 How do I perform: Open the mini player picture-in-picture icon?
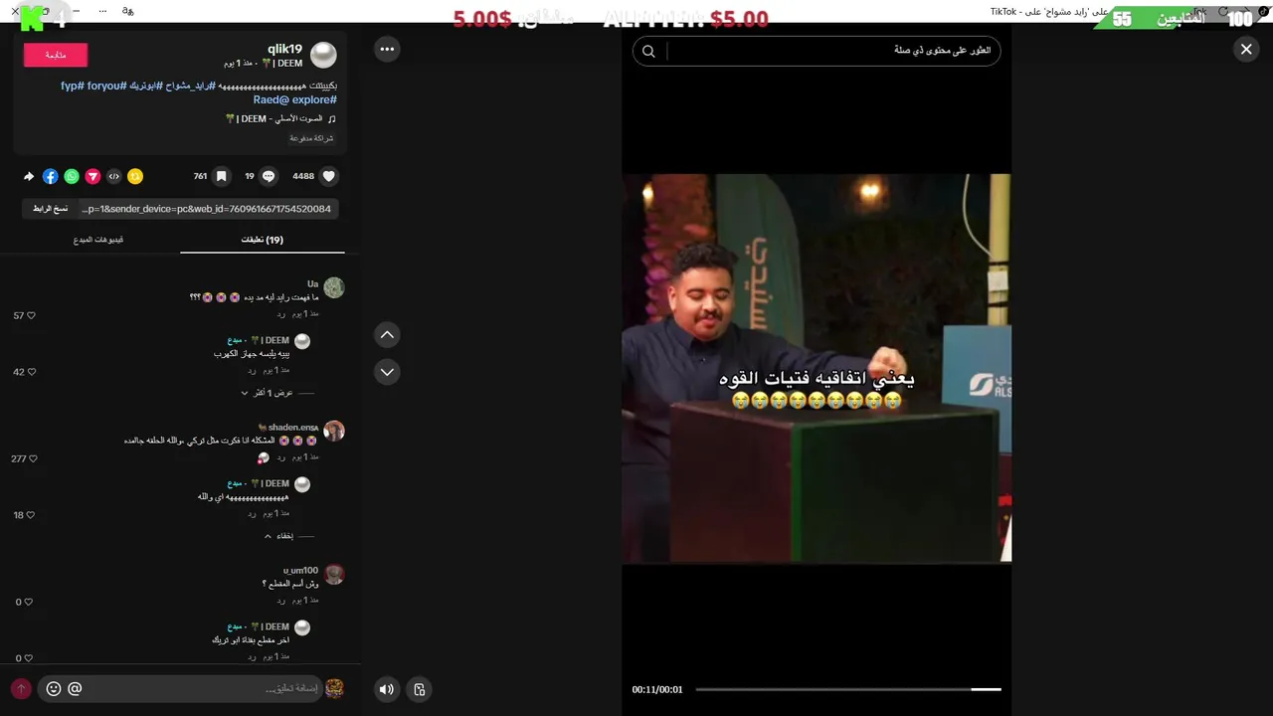click(420, 689)
